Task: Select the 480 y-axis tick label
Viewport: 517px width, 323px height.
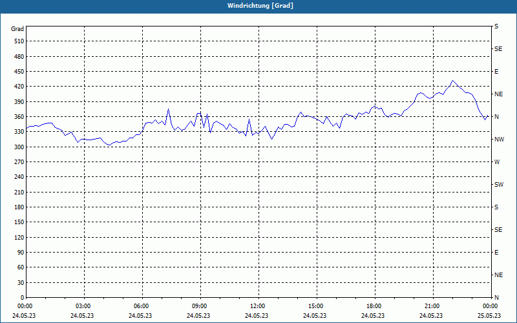Action: (x=19, y=57)
